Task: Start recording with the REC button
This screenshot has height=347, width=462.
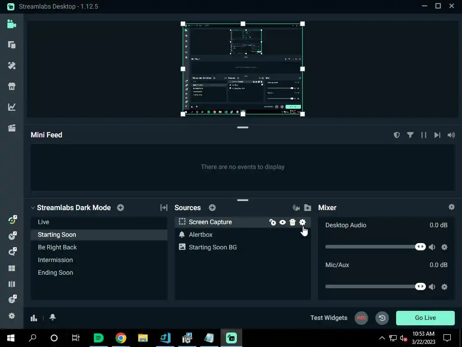Action: coord(361,318)
